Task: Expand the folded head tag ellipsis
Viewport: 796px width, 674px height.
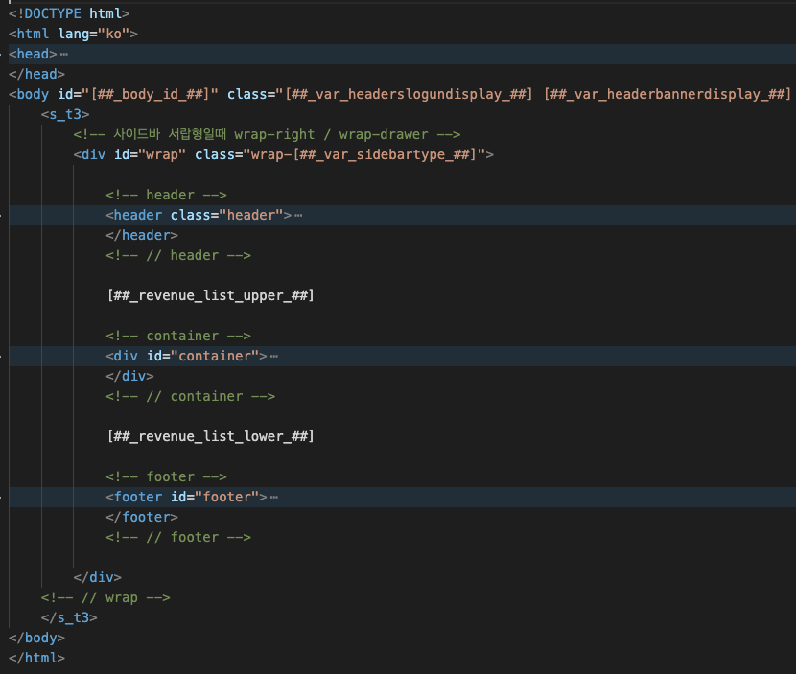Action: [x=63, y=54]
